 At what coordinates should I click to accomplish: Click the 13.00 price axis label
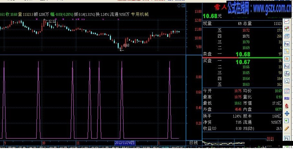(198, 12)
